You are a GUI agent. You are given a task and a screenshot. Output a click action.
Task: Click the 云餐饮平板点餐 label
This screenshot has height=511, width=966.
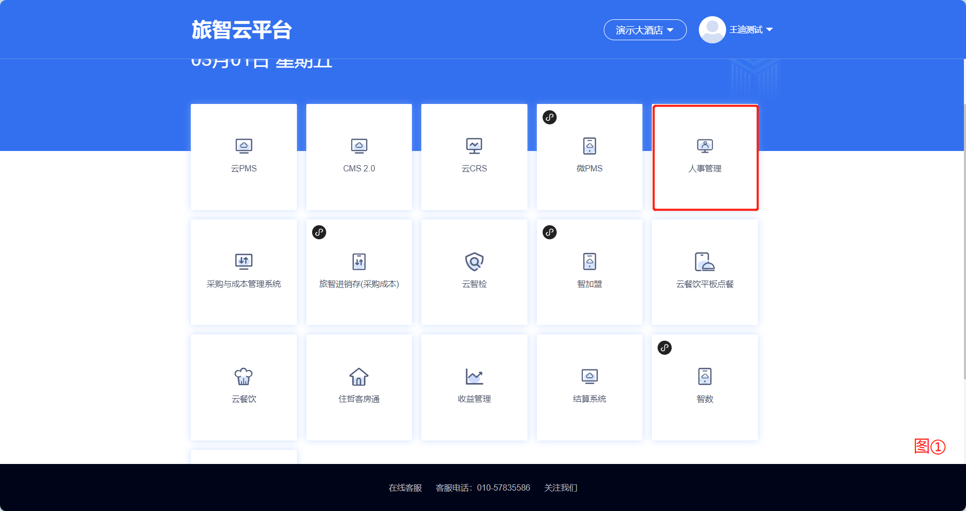point(705,284)
